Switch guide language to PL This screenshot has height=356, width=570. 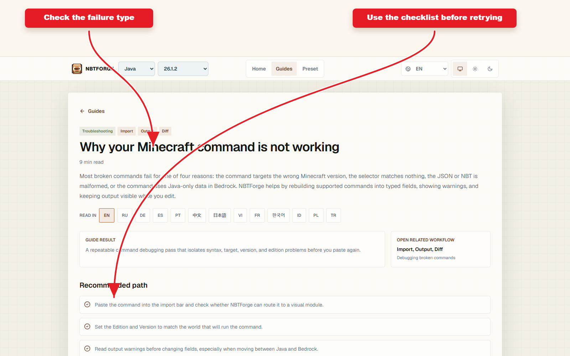pyautogui.click(x=316, y=215)
